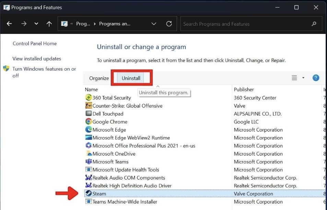Viewport: 327px width, 210px height.
Task: Click inside the search programs field
Action: click(240, 24)
